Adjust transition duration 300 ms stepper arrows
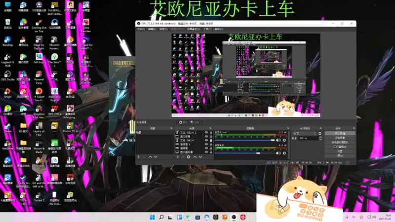Image resolution: width=395 pixels, height=222 pixels. (320, 138)
